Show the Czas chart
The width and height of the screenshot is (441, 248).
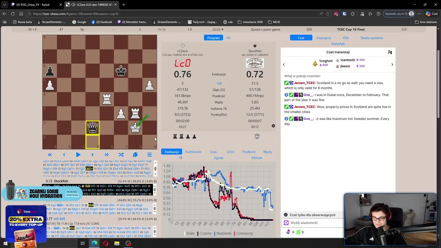(213, 152)
